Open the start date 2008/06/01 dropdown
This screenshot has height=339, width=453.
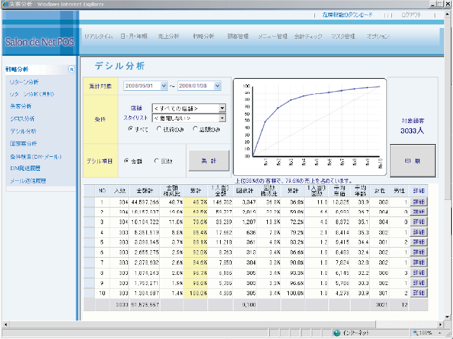164,86
